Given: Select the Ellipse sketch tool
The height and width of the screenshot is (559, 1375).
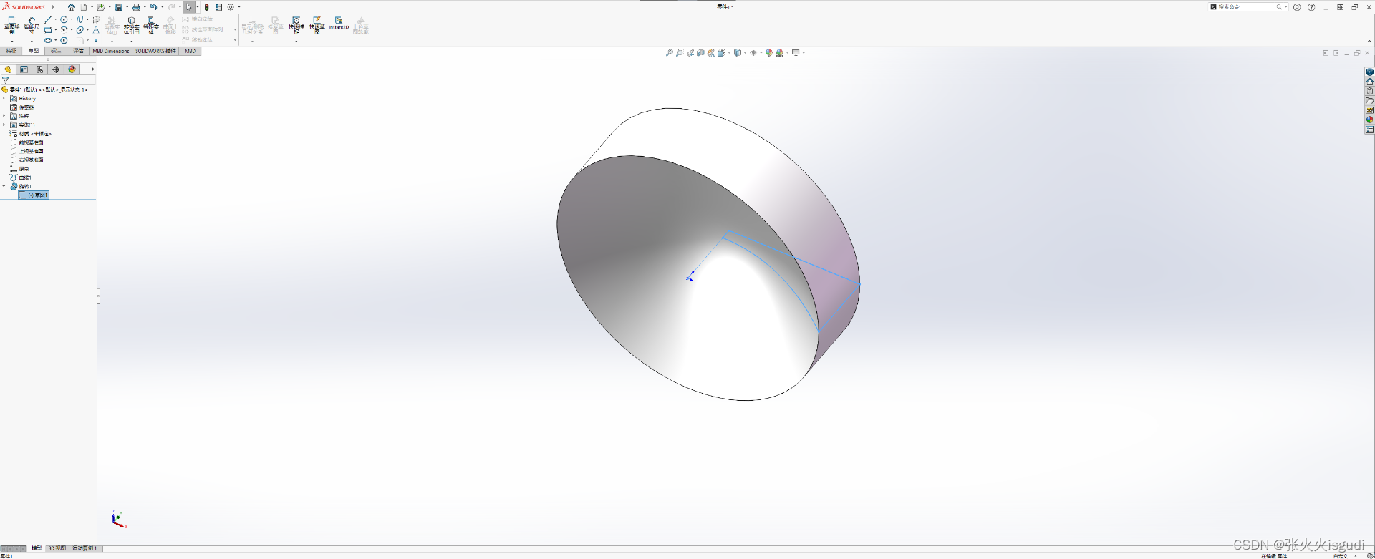Looking at the screenshot, I should point(79,30).
